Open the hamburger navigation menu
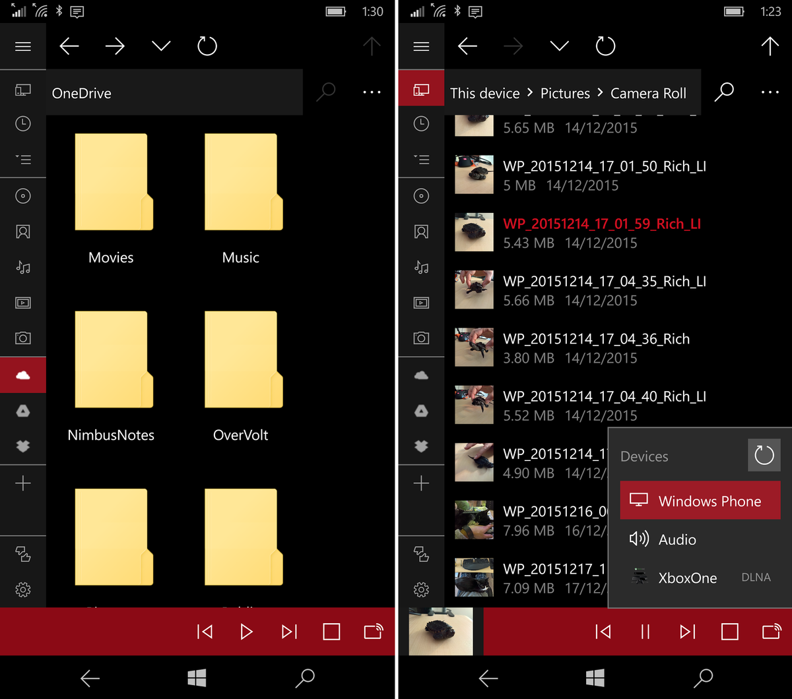This screenshot has height=699, width=792. (23, 46)
